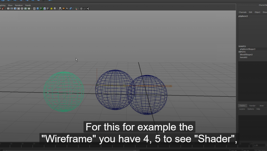267x151 pixels.
Task: Click the INPUTS section header
Action: click(x=242, y=52)
